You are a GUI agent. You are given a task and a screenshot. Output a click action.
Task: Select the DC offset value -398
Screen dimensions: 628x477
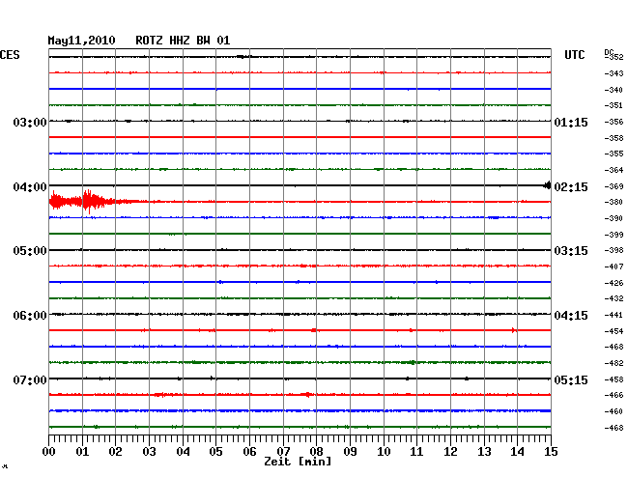[x=614, y=250]
